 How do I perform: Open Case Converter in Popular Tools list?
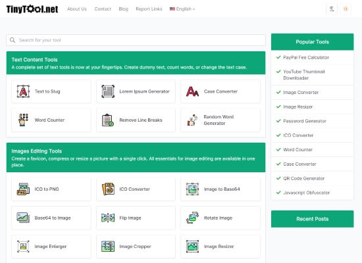pyautogui.click(x=299, y=164)
